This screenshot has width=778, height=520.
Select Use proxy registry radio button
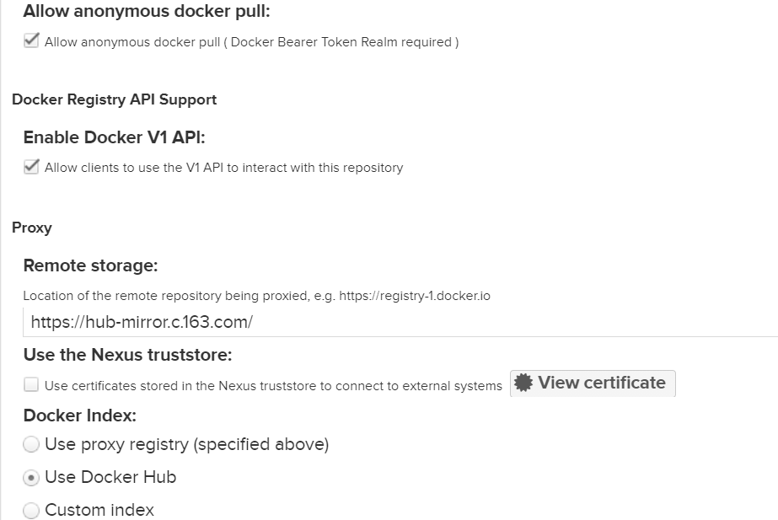(x=31, y=444)
